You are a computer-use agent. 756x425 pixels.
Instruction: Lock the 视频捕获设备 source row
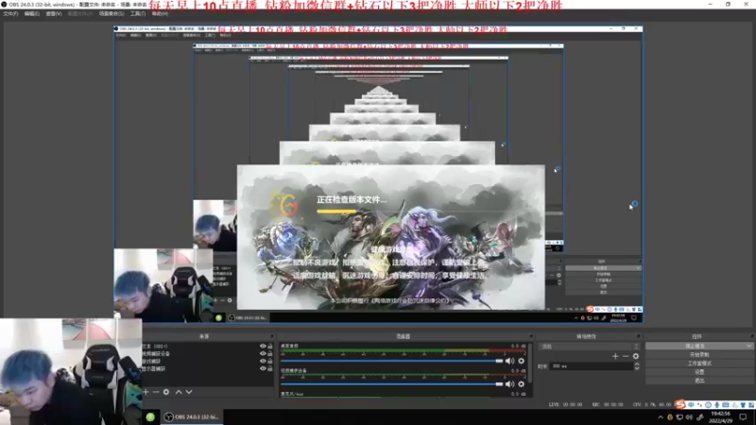270,353
